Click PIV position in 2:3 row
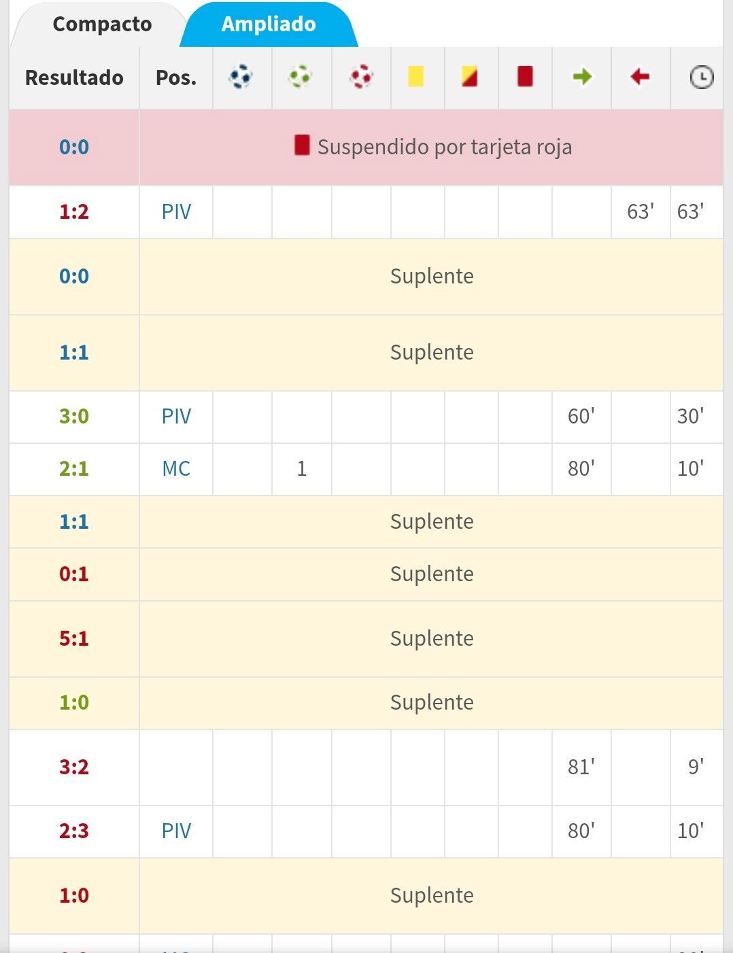Screen dimensions: 733x953 coord(176,831)
